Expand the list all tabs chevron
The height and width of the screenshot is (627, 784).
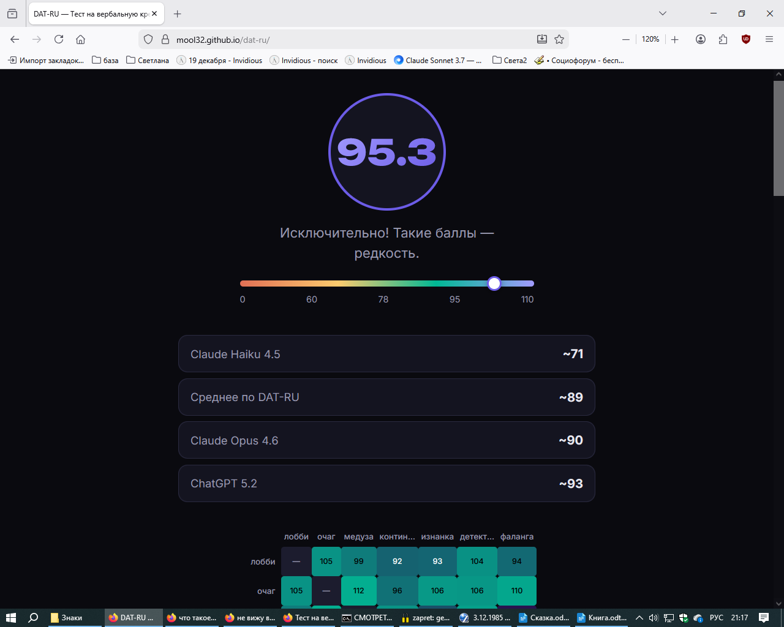(x=663, y=13)
